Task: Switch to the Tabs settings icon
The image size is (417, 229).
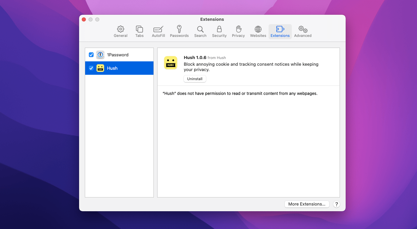Action: (x=139, y=31)
